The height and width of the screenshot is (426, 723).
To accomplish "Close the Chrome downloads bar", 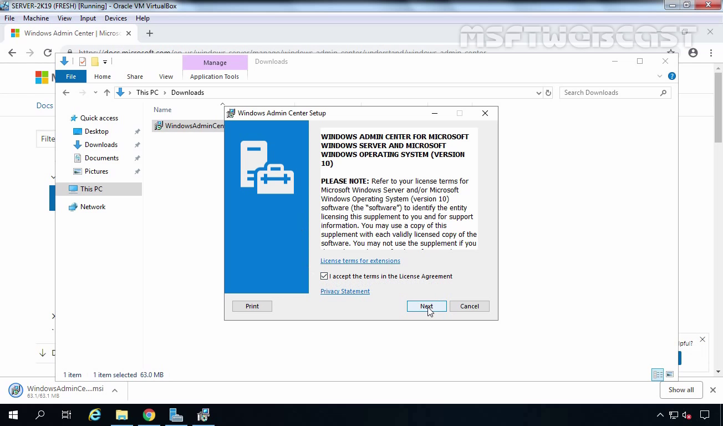I will click(713, 390).
